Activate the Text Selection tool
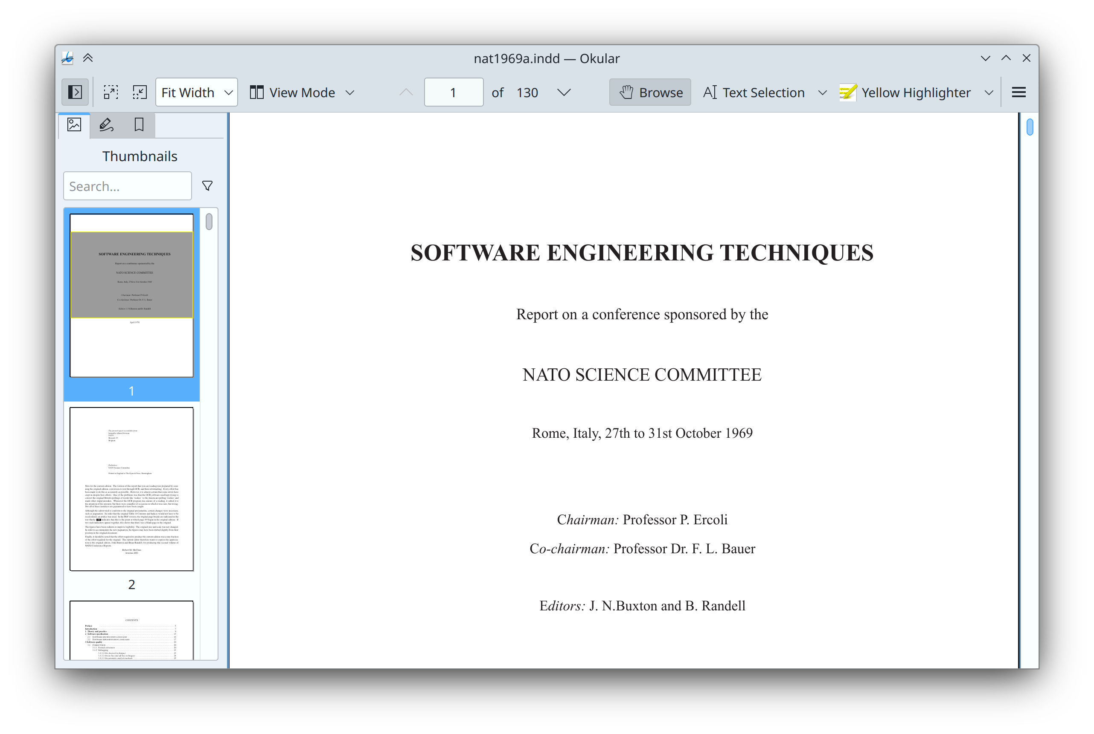 point(754,92)
